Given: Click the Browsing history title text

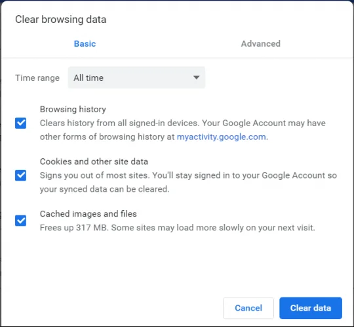Looking at the screenshot, I should click(73, 109).
